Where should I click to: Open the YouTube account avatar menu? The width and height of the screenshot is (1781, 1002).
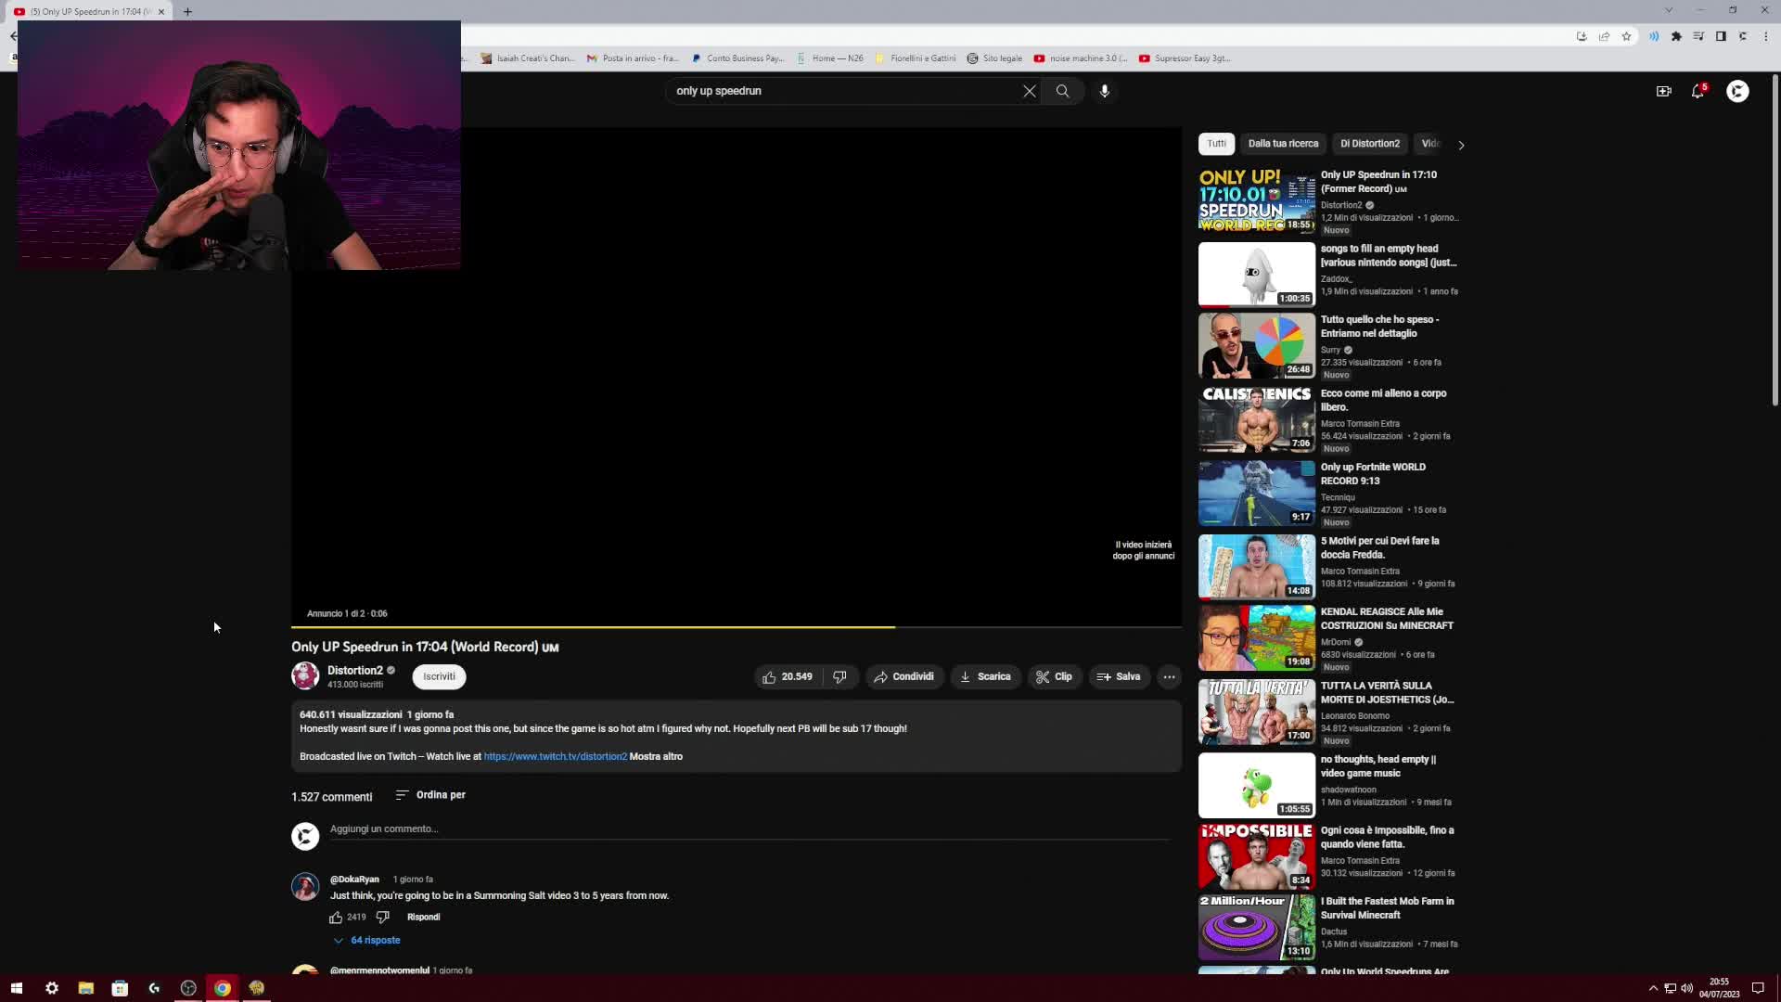point(1737,91)
